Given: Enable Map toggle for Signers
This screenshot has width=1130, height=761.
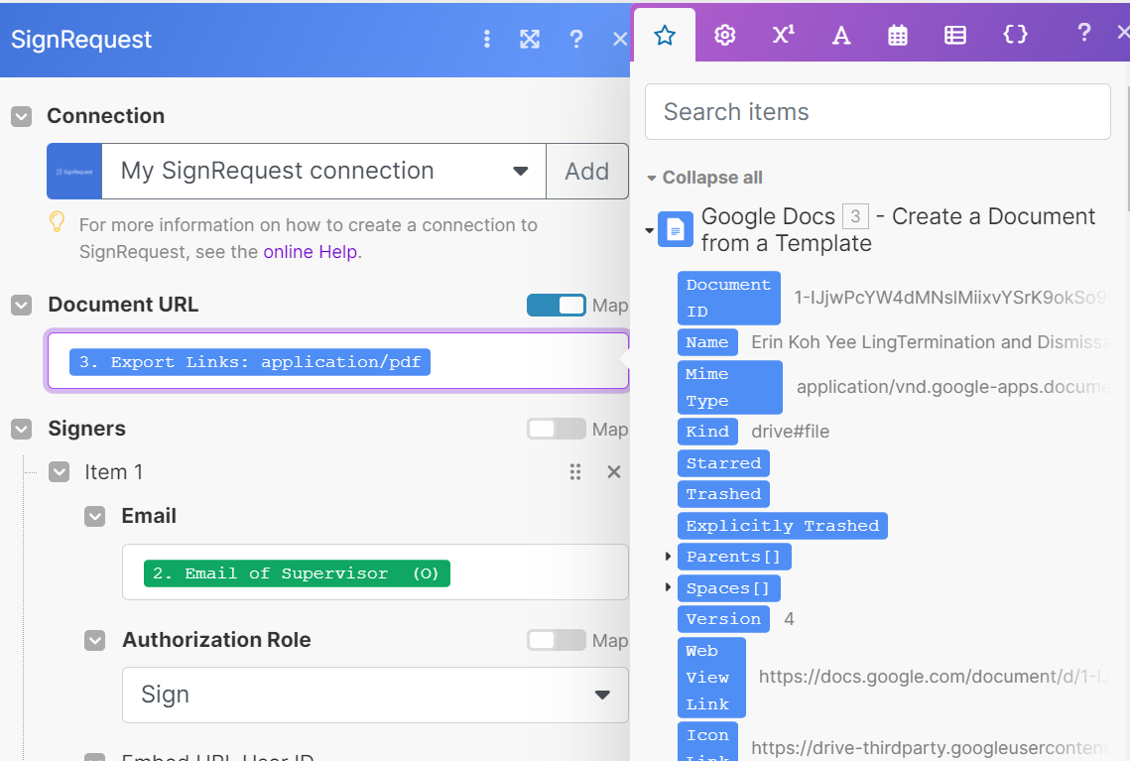Looking at the screenshot, I should pos(556,429).
